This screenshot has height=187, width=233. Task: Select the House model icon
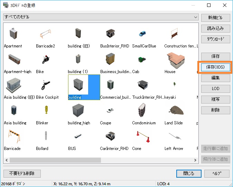[176, 60]
